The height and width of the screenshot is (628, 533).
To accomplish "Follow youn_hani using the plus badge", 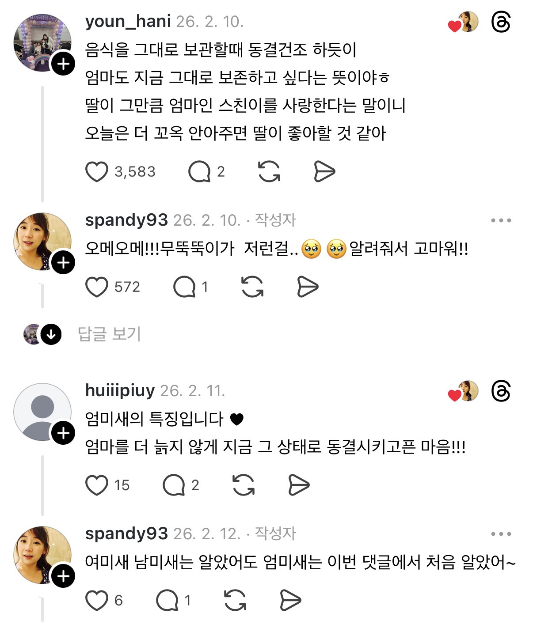I will tap(63, 64).
